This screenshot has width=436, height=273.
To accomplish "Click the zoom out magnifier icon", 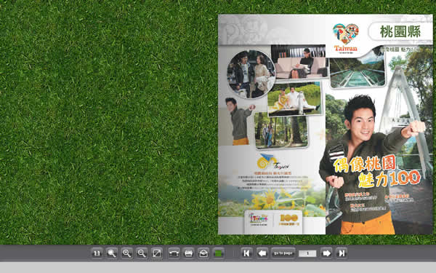I will (x=142, y=253).
